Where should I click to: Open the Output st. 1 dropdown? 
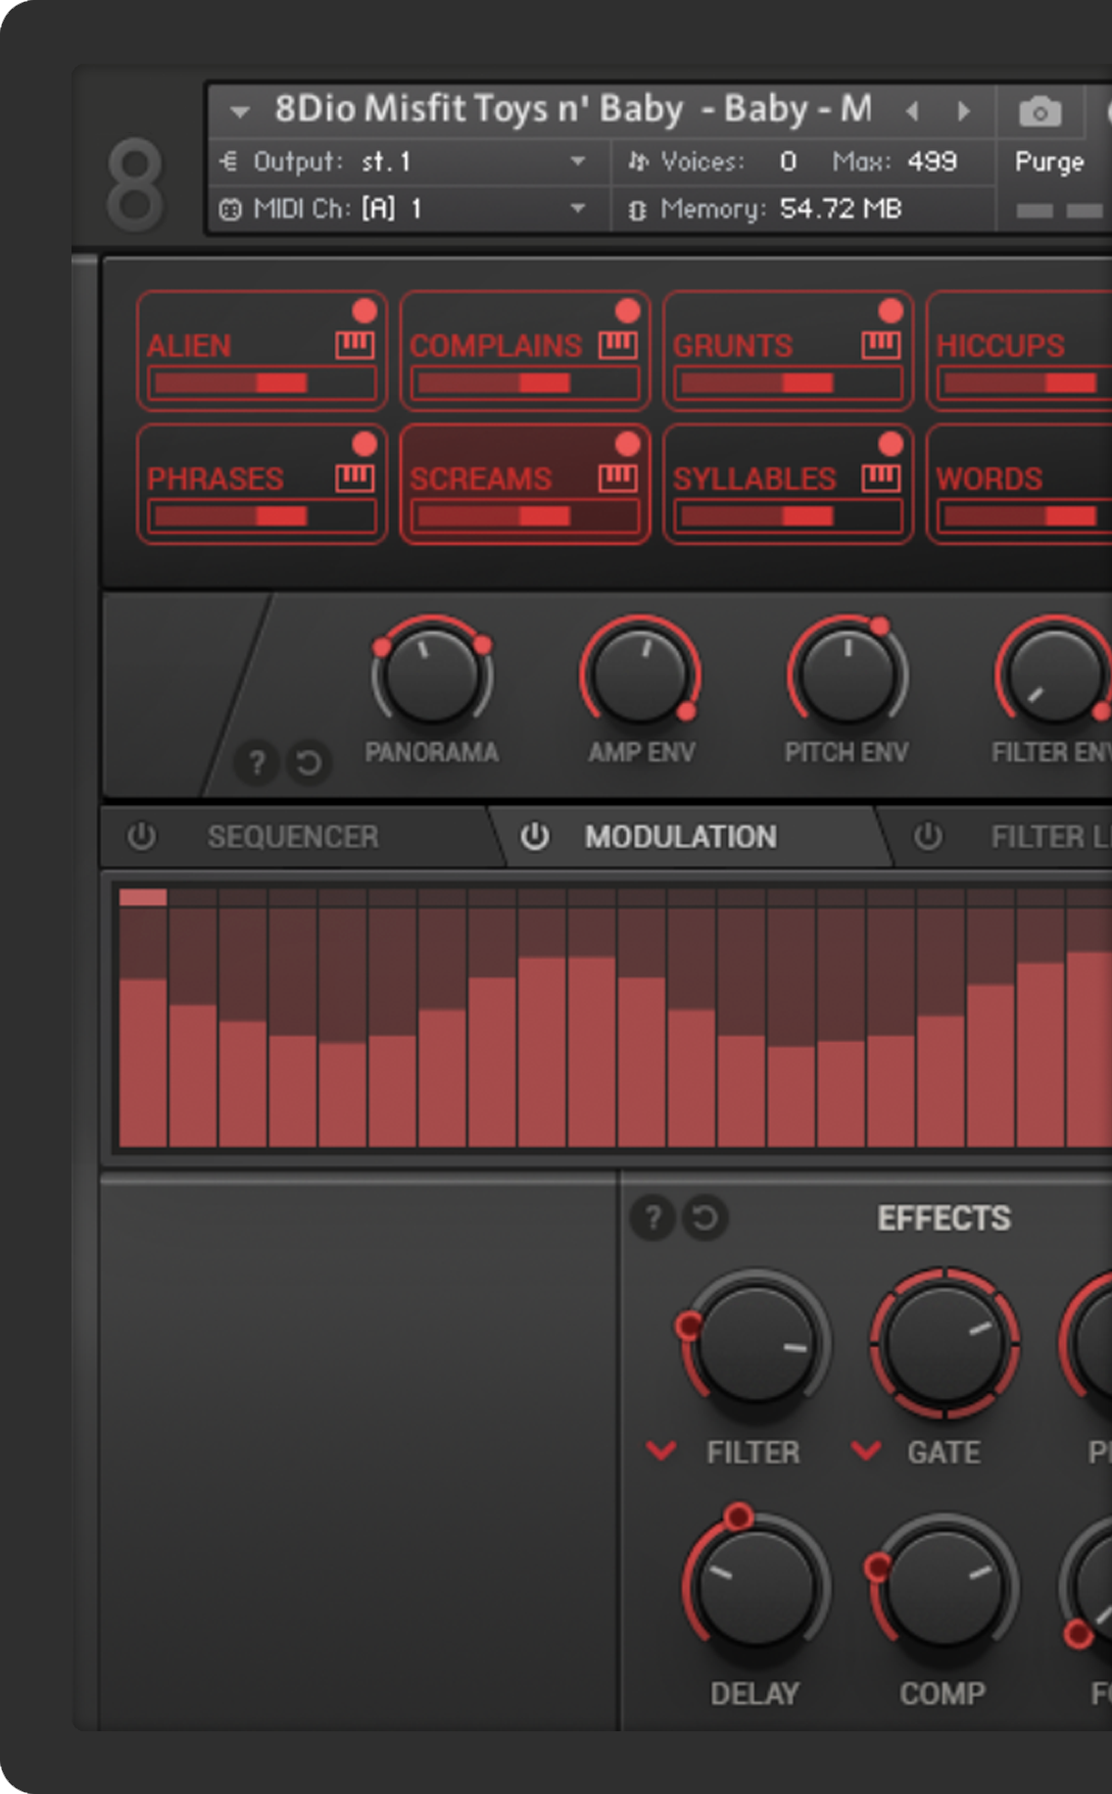(578, 161)
